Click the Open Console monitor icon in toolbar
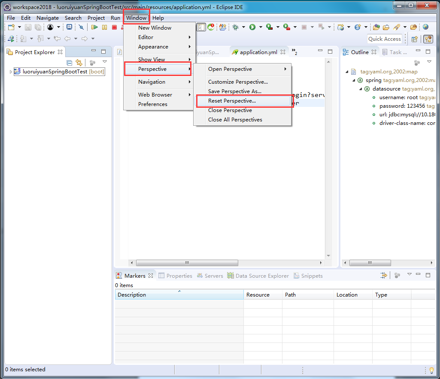 click(x=69, y=27)
